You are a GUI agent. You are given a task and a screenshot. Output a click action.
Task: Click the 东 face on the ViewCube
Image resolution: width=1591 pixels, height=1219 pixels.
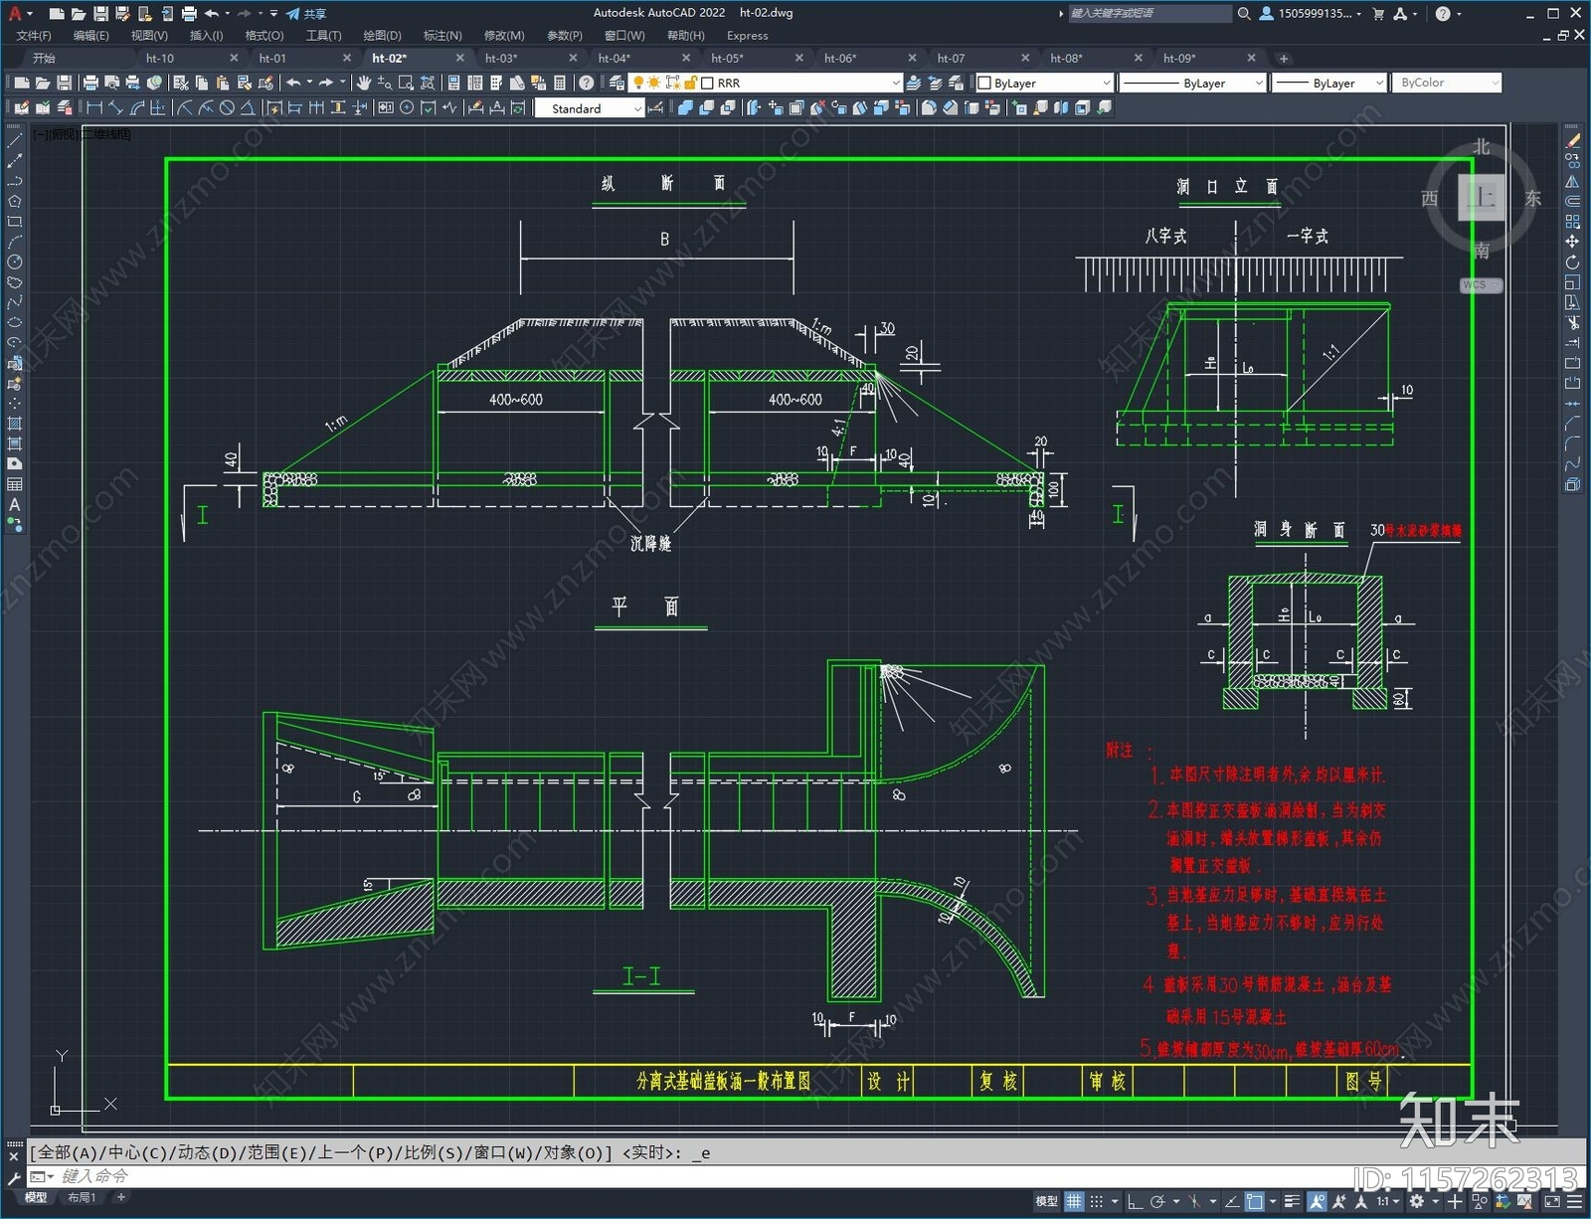1532,198
